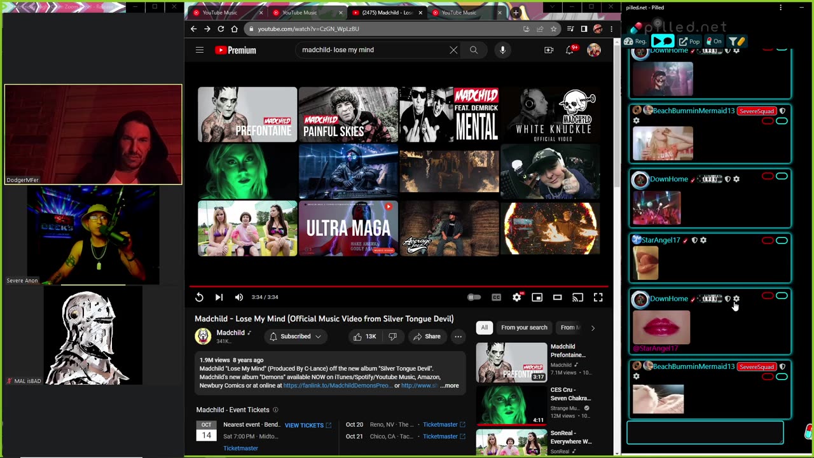Reload the YouTube page
The image size is (814, 458).
coord(221,29)
